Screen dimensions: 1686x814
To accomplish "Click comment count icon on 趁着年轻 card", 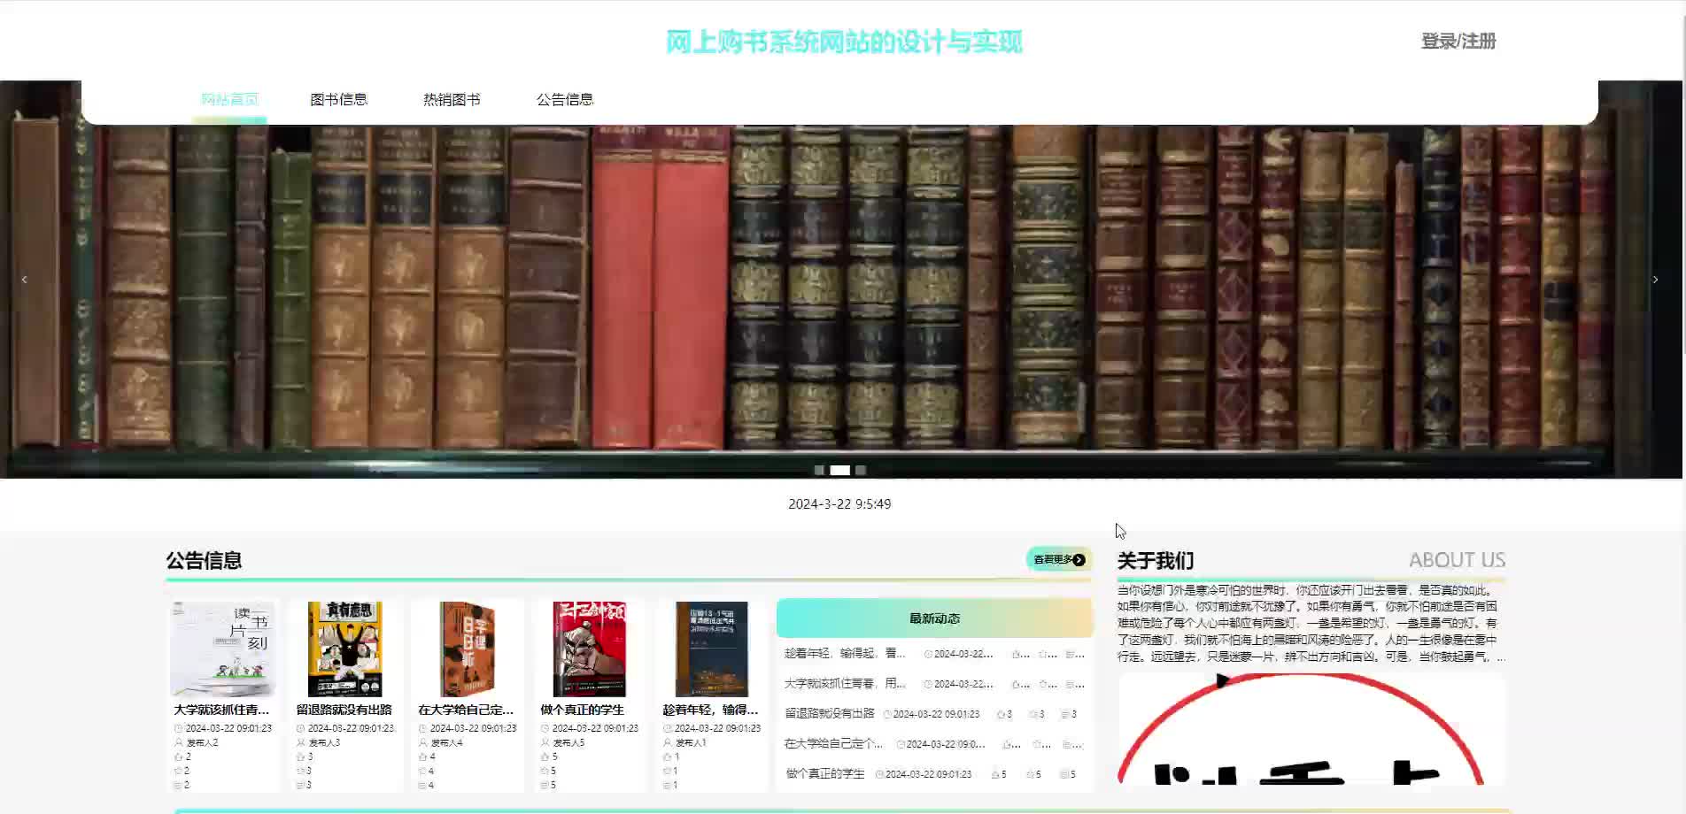I will coord(667,785).
